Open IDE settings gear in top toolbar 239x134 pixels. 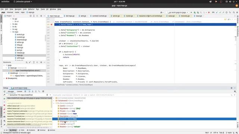click(237, 12)
